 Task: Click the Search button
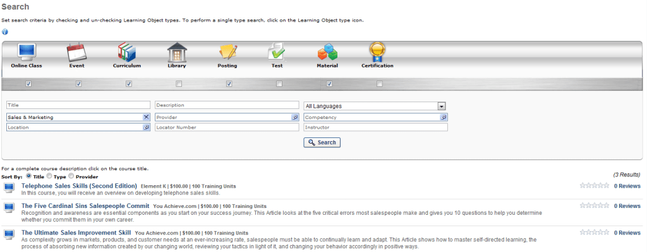point(322,142)
